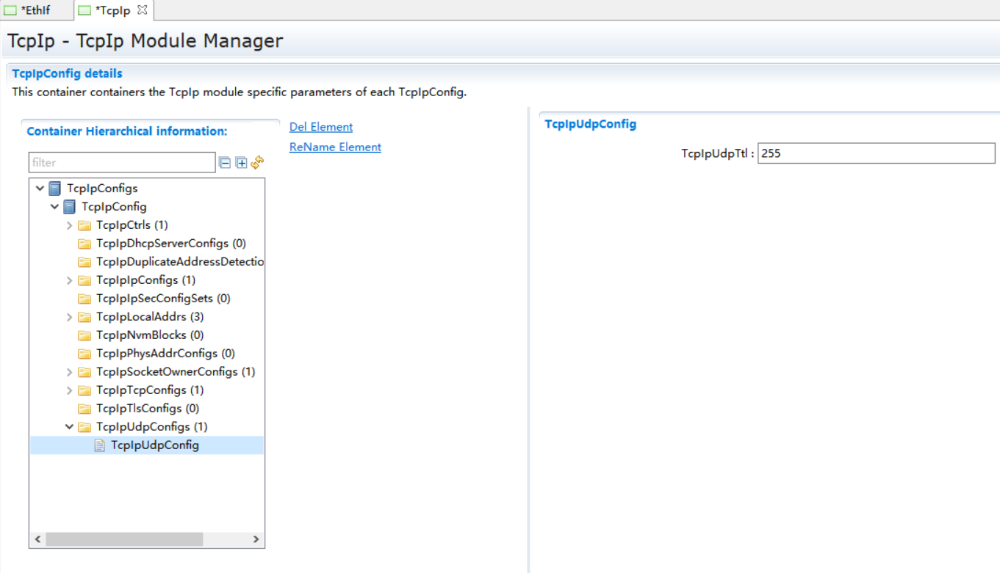Screen dimensions: 1000x573
Task: Click the Expand All tree icon
Action: coord(241,163)
